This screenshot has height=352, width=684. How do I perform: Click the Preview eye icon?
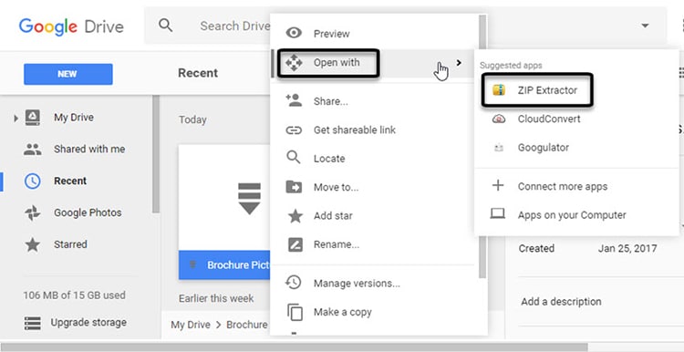294,33
